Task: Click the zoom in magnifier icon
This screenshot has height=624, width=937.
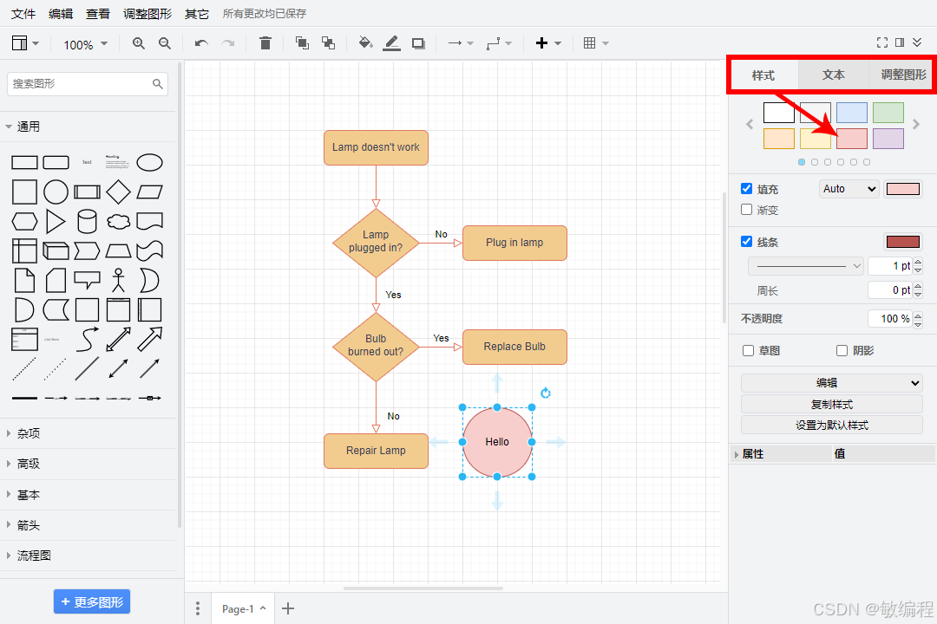Action: [139, 43]
